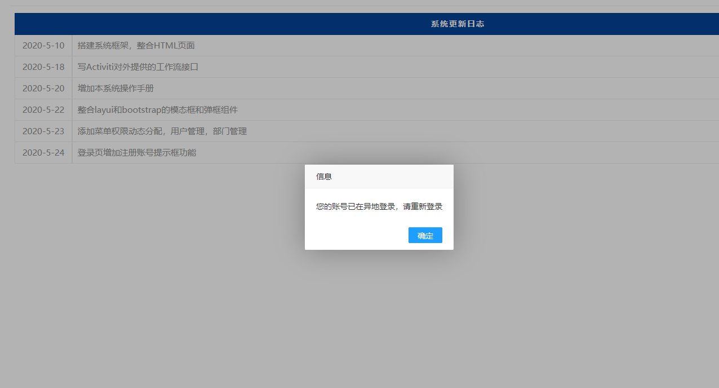Click the log entry 登录页增加注册账号提示框功能
This screenshot has height=388, width=719.
(137, 153)
